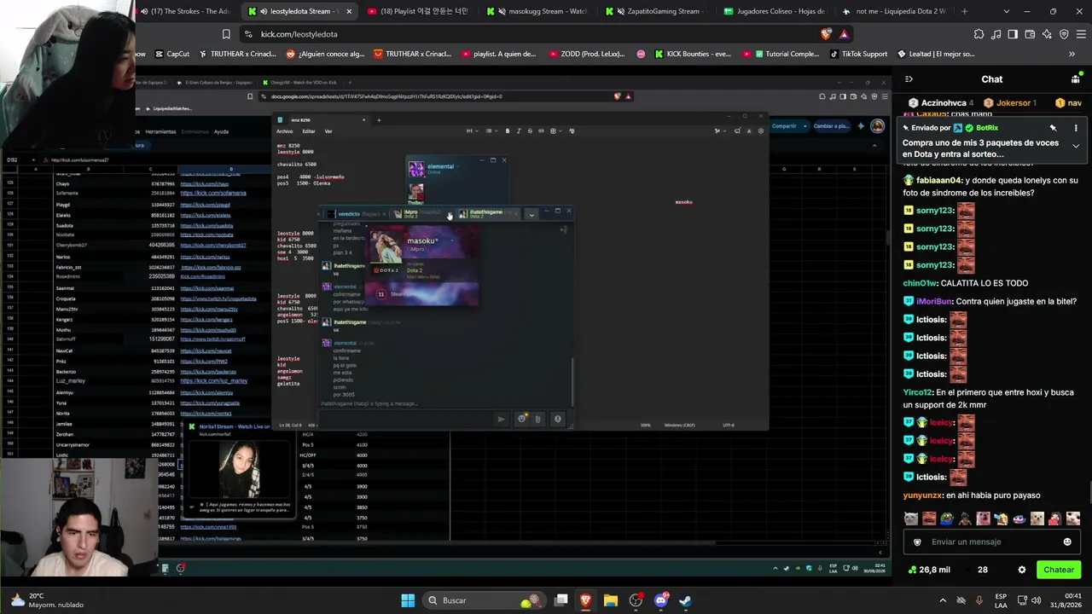
Task: Open the gift subs icon in Chat header
Action: click(1076, 79)
